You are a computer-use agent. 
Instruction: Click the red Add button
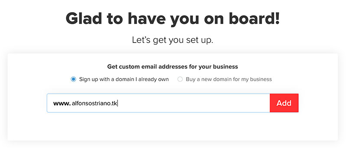click(x=284, y=103)
